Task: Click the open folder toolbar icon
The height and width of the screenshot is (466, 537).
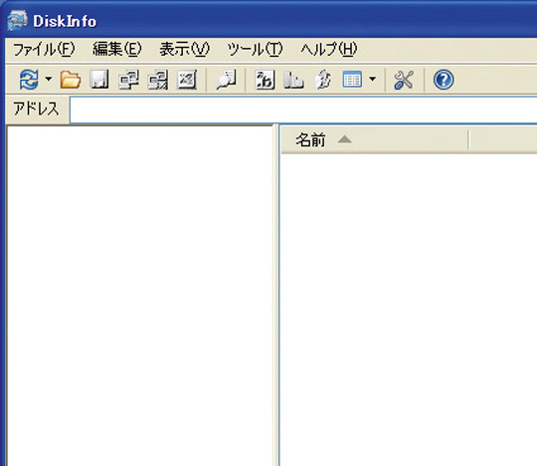Action: pos(71,80)
